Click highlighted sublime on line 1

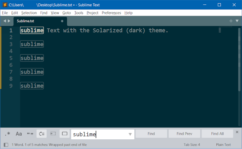coord(32,30)
